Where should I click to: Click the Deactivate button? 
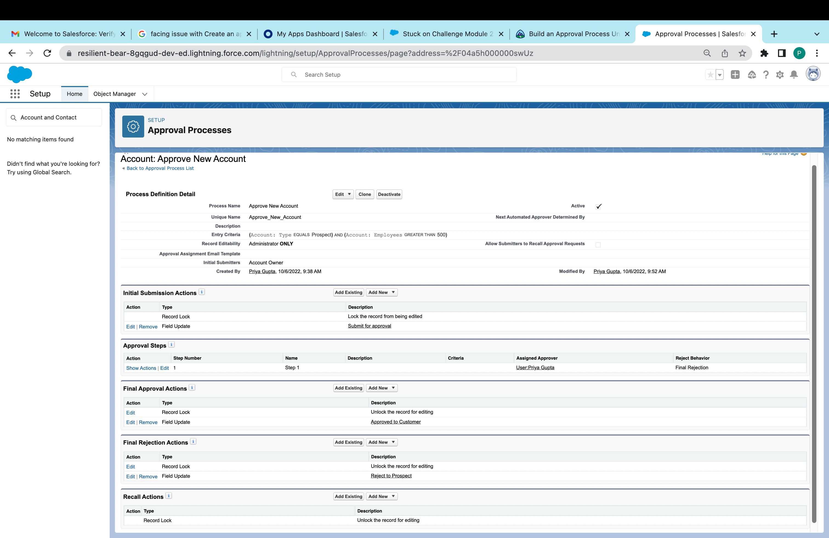(389, 194)
